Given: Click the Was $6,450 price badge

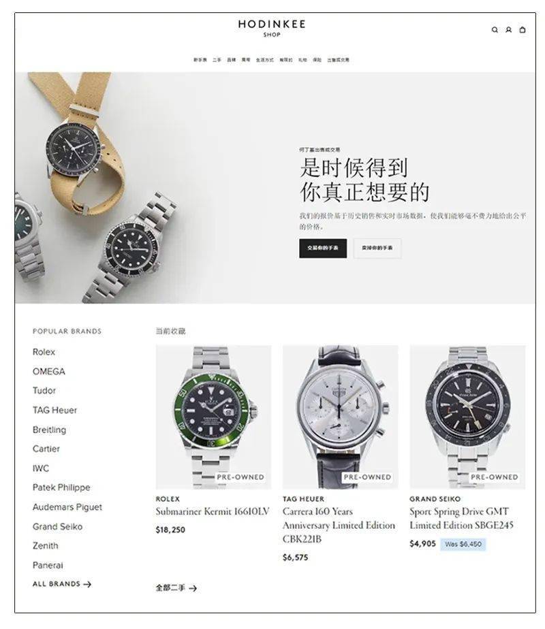Looking at the screenshot, I should click(x=463, y=544).
